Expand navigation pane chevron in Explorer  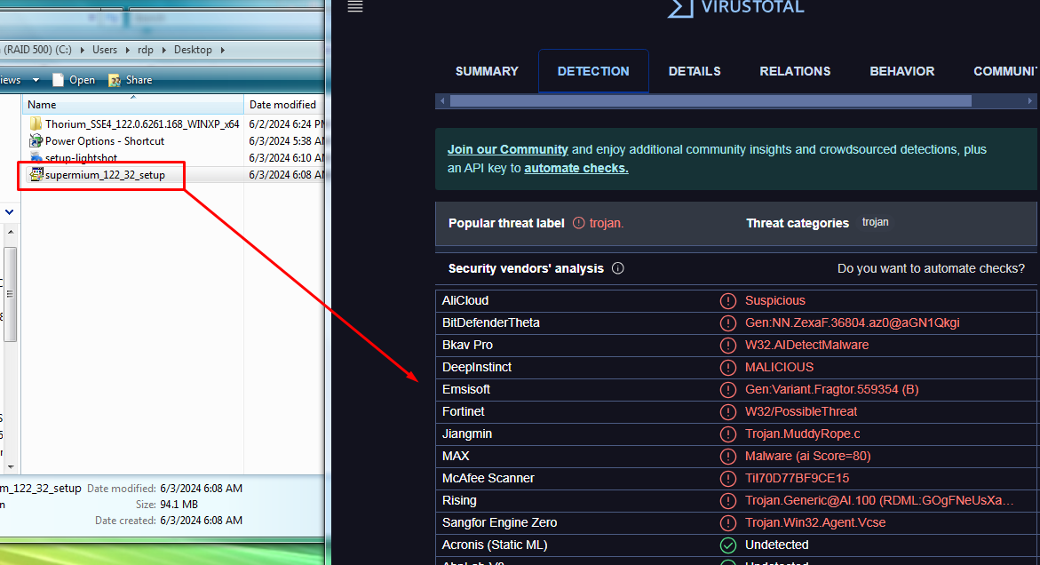[9, 212]
